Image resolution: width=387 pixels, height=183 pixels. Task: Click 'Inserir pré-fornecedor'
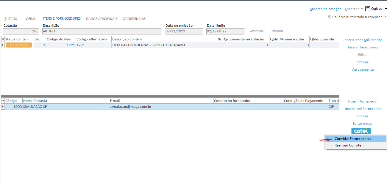(x=363, y=109)
